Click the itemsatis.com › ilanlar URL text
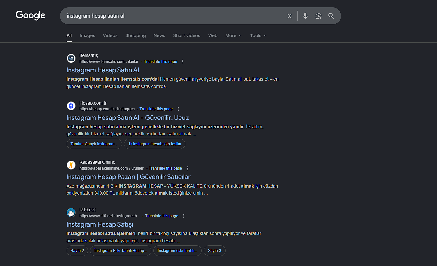 coord(109,62)
